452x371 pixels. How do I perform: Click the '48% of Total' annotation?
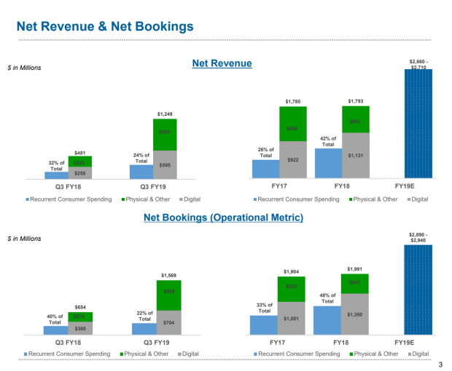click(x=328, y=298)
